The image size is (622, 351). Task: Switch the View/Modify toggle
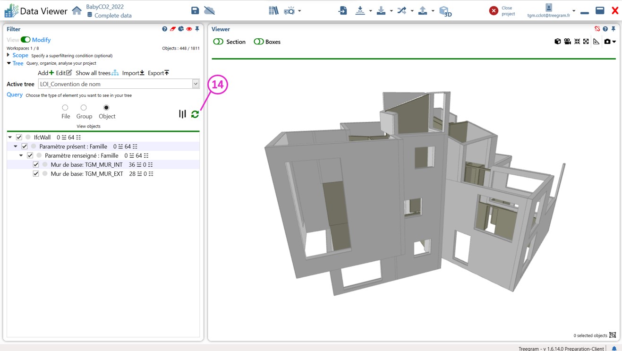tap(26, 40)
